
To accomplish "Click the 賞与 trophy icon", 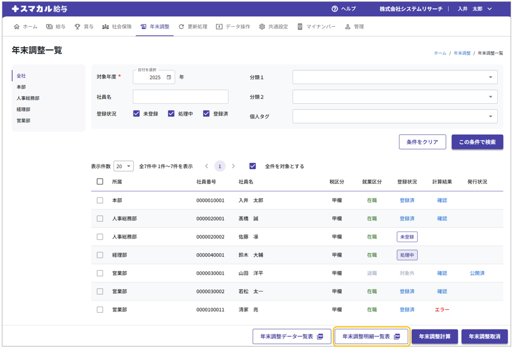I will 77,27.
